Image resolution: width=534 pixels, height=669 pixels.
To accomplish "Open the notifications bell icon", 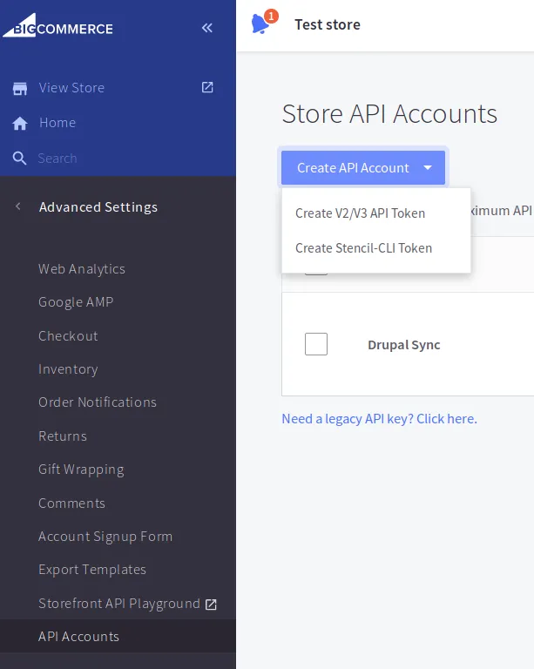I will [261, 24].
